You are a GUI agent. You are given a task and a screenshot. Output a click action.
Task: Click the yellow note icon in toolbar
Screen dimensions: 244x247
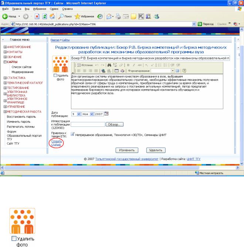point(133,16)
